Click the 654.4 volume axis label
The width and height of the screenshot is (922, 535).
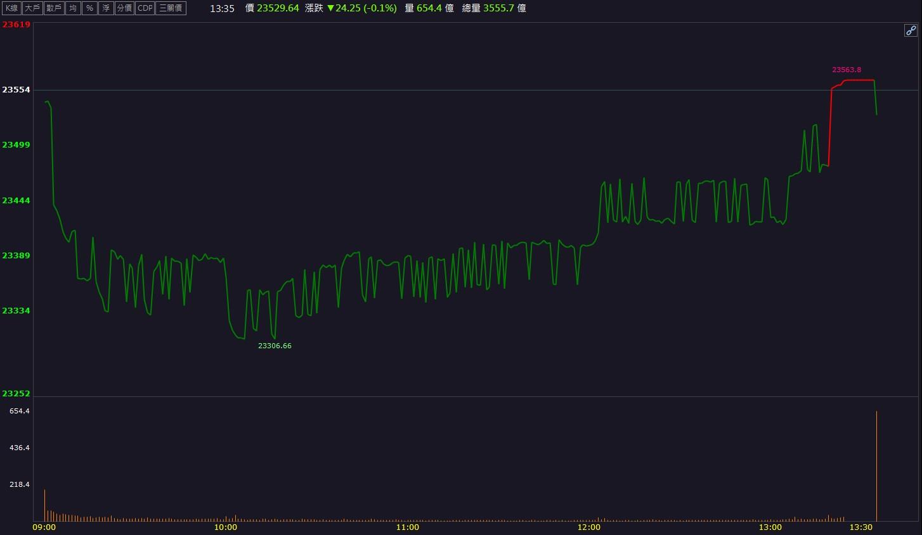(x=19, y=411)
